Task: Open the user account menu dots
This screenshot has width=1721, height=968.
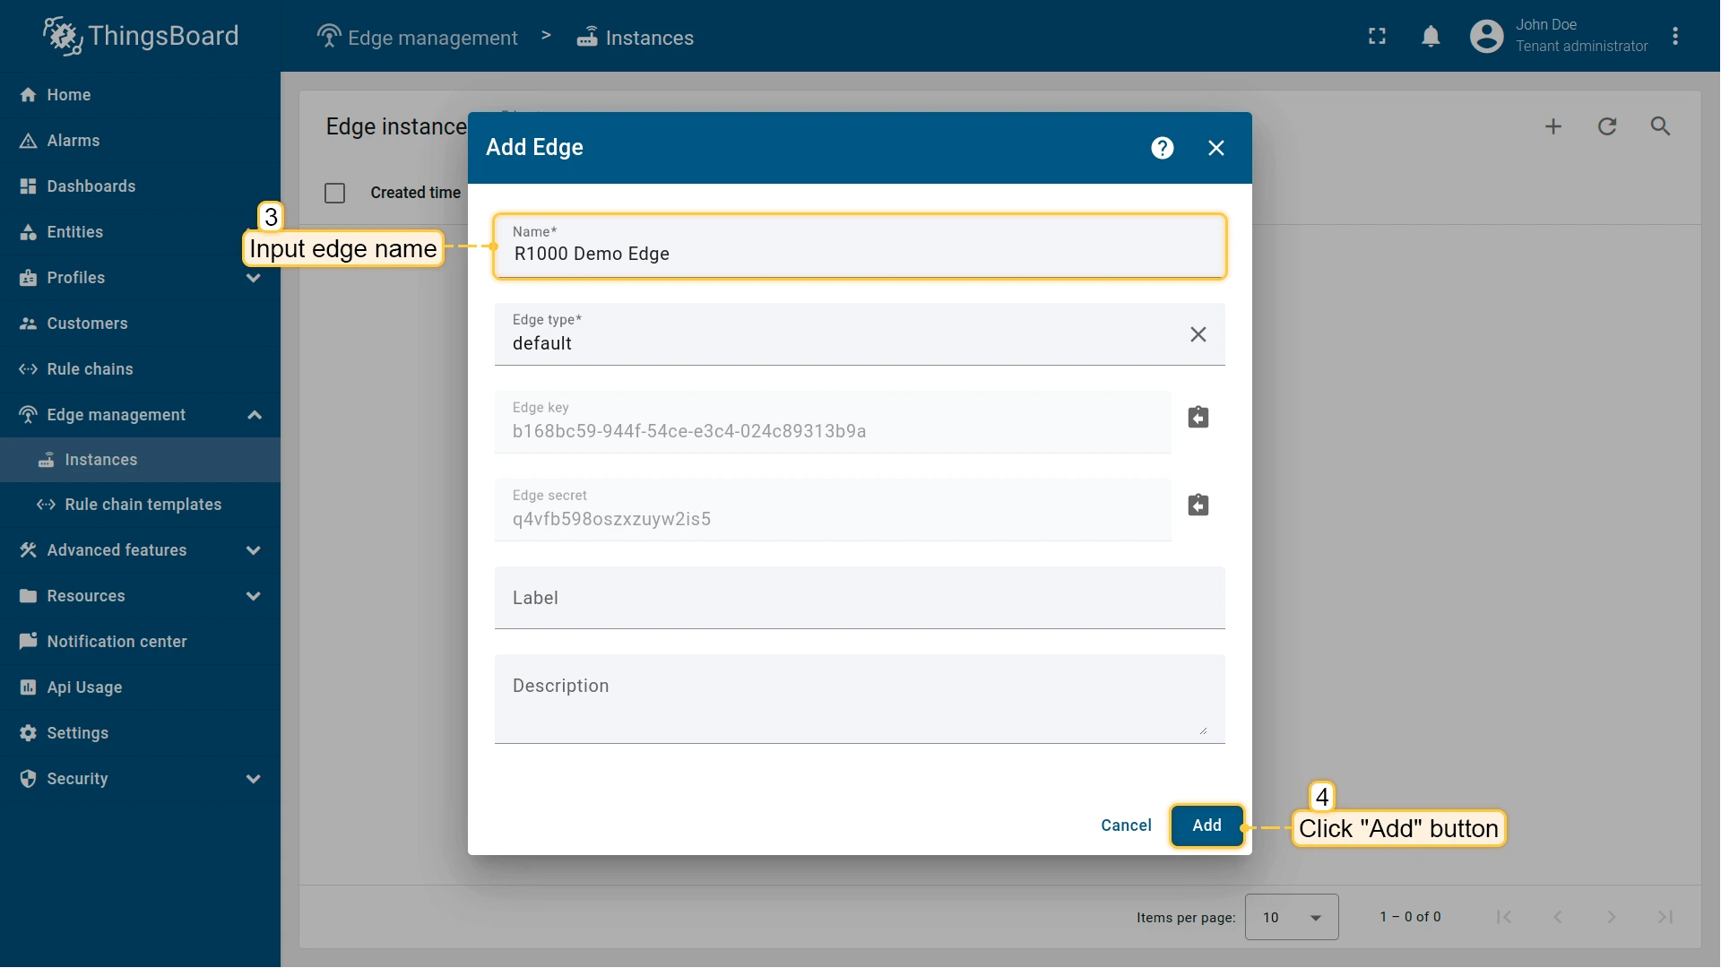Action: coord(1674,37)
